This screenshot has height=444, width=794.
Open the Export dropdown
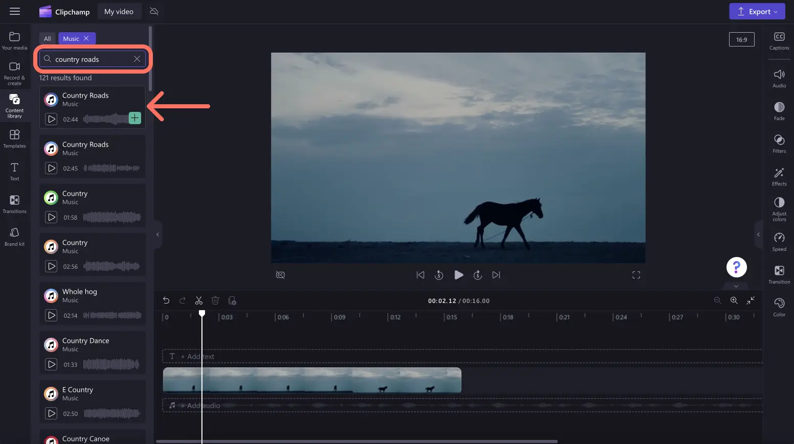[757, 12]
